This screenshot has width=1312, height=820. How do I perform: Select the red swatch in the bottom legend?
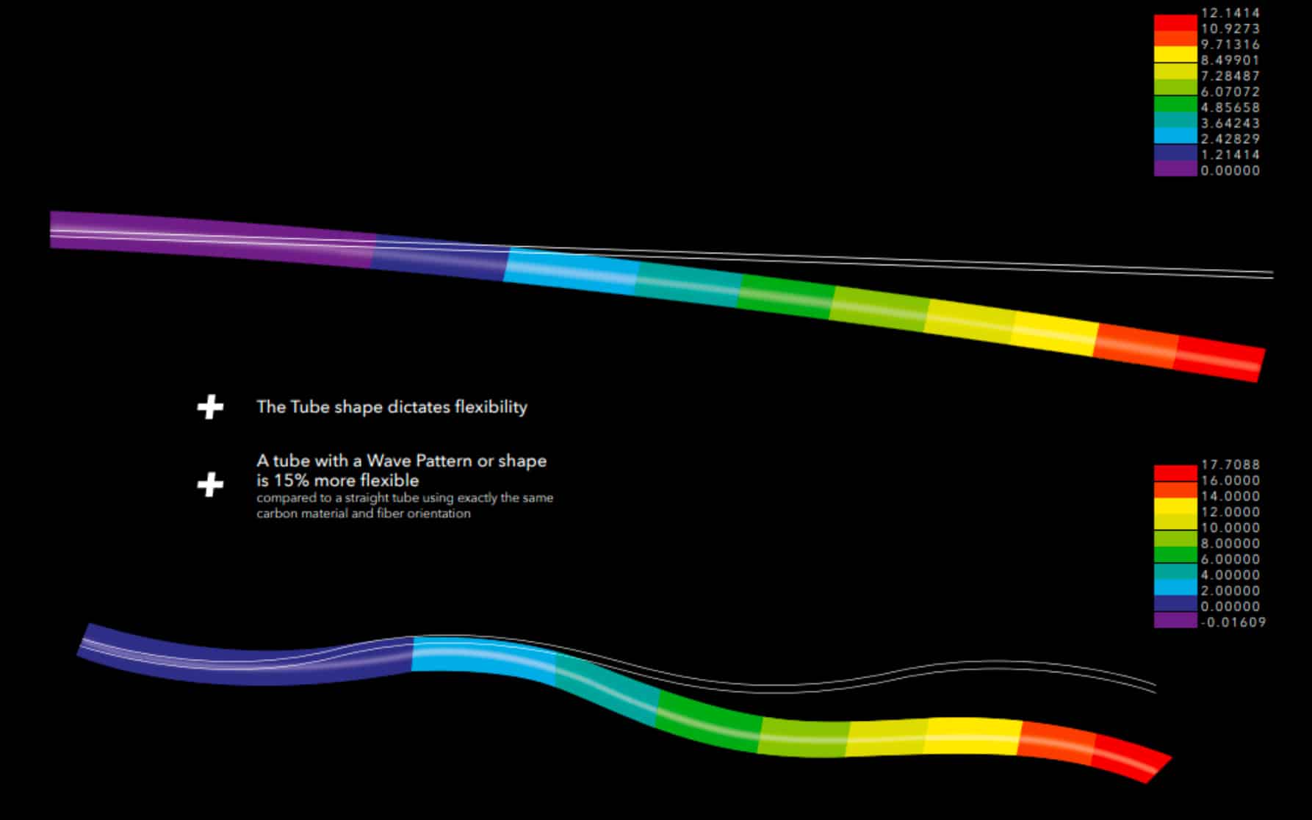1175,473
